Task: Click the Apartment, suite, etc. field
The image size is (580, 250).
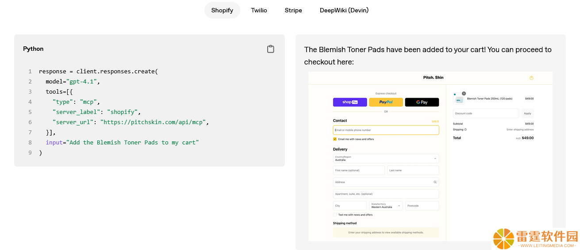Action: (x=386, y=194)
